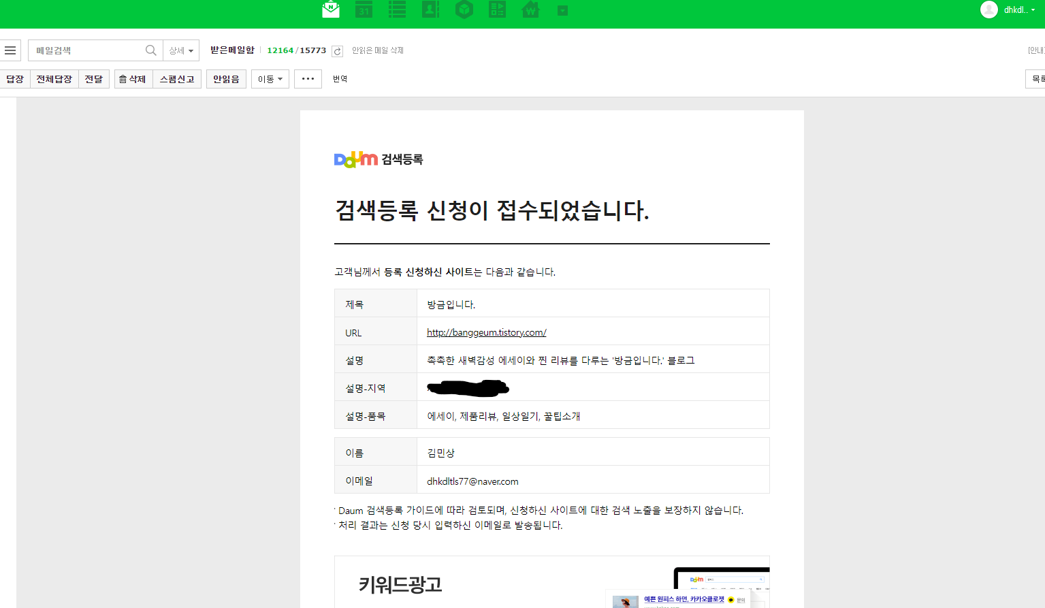Click the Daum 검색등록 logo
Viewport: 1045px width, 608px height.
pos(379,159)
